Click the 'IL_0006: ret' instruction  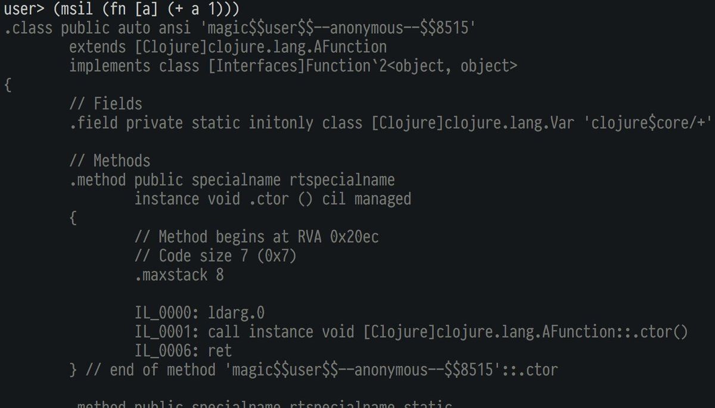click(184, 351)
